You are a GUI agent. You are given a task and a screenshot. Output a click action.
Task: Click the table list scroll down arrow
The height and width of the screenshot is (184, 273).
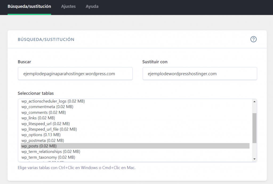(254, 159)
